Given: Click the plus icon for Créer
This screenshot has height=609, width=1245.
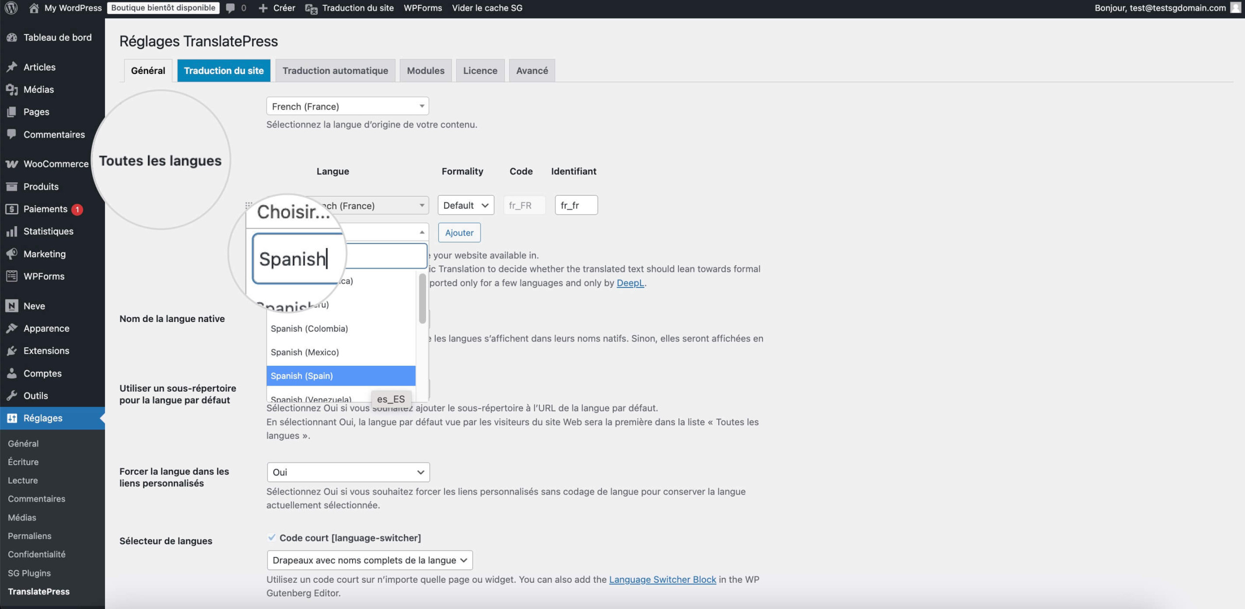Looking at the screenshot, I should (263, 8).
